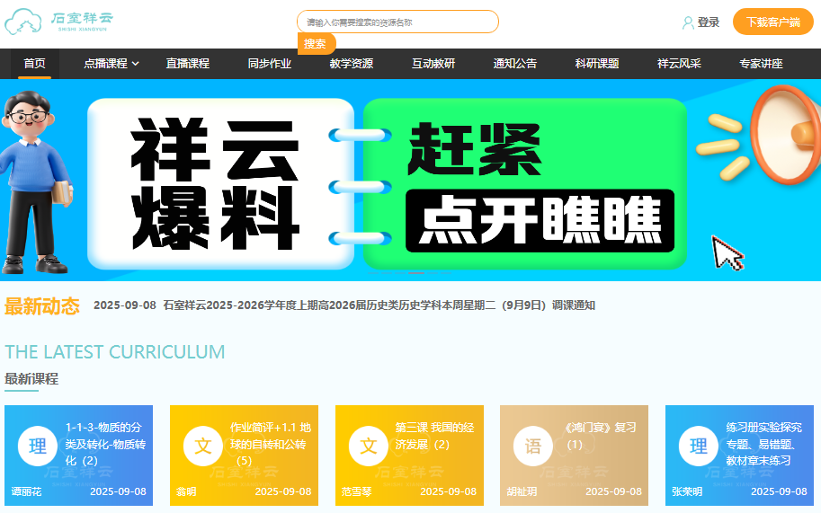Viewport: 821px width, 513px height.
Task: Click the 文 icon on the 地球的自转和公转 card
Action: [x=203, y=447]
